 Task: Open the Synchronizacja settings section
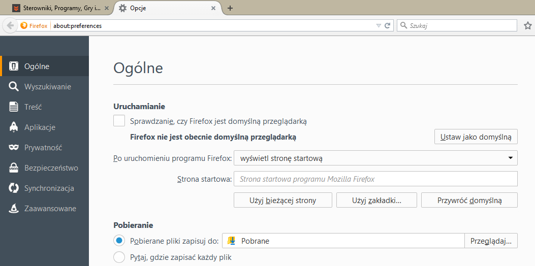[x=44, y=188]
